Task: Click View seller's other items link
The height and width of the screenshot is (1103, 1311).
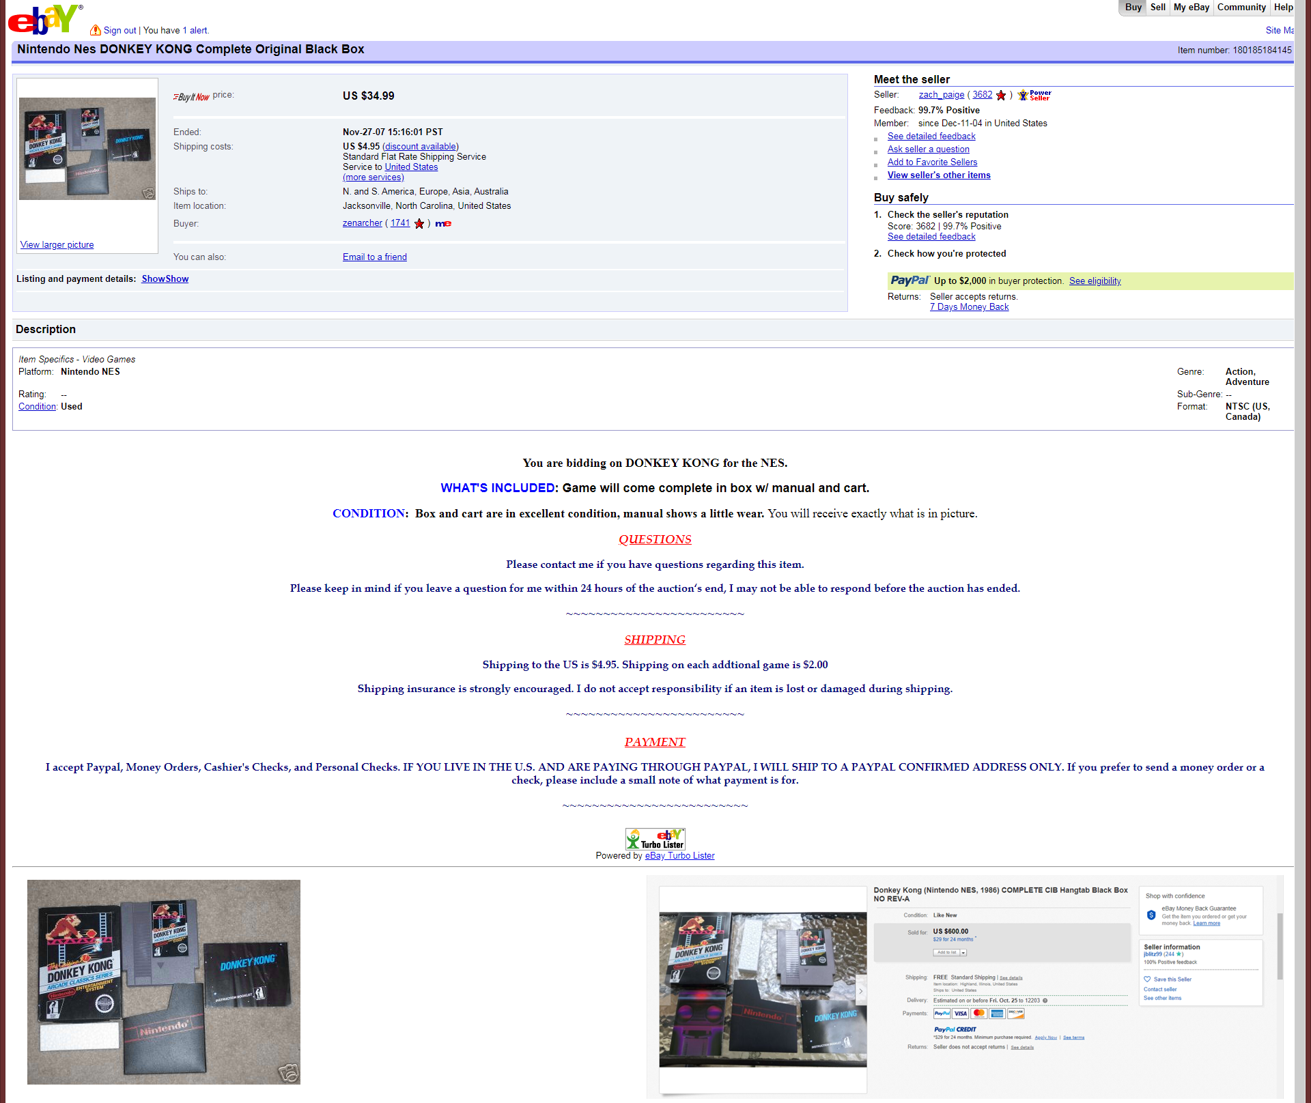Action: click(938, 175)
